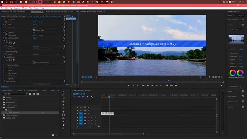Open Program Monitor settings wrench
This screenshot has width=247, height=139.
[x=210, y=77]
